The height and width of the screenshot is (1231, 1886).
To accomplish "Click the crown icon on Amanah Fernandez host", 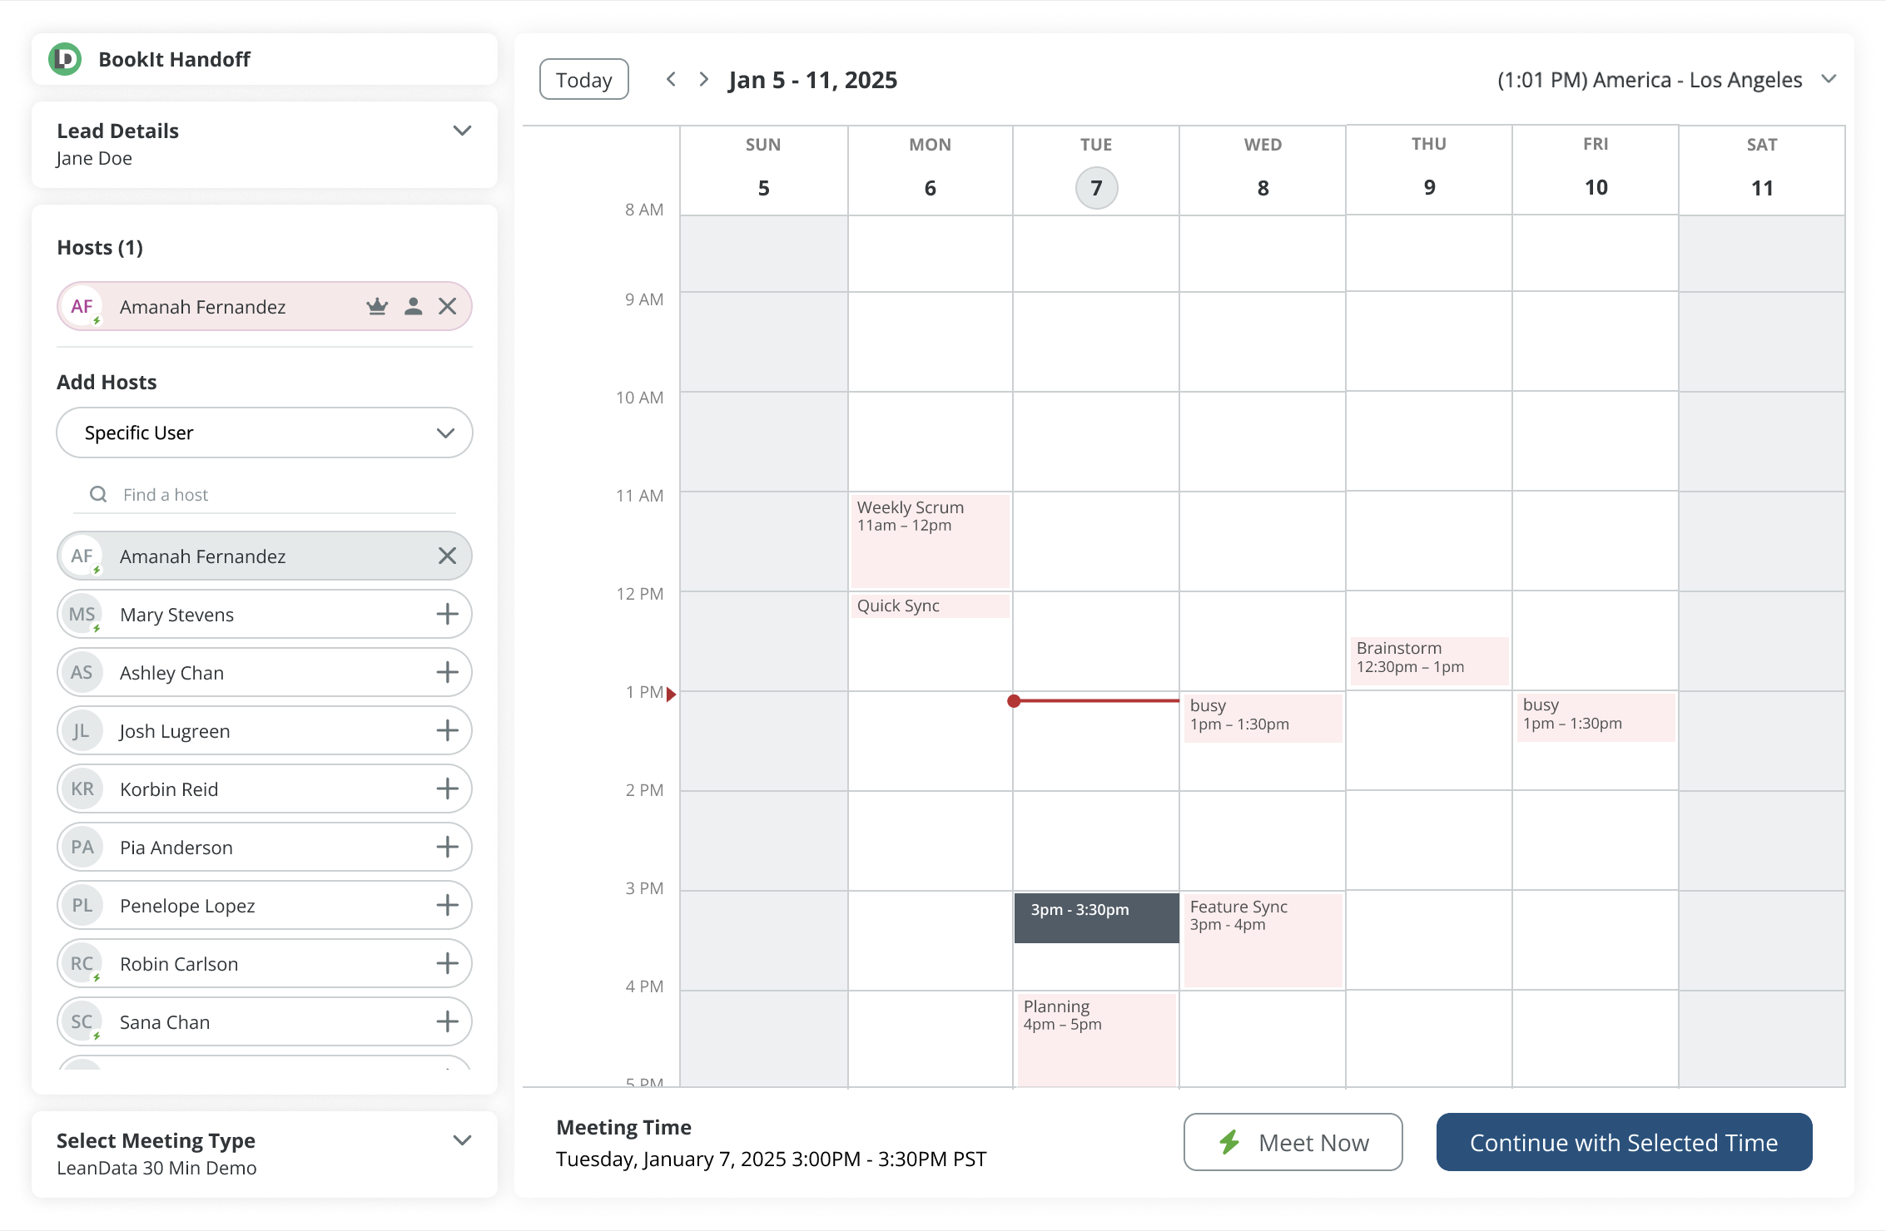I will pyautogui.click(x=377, y=307).
